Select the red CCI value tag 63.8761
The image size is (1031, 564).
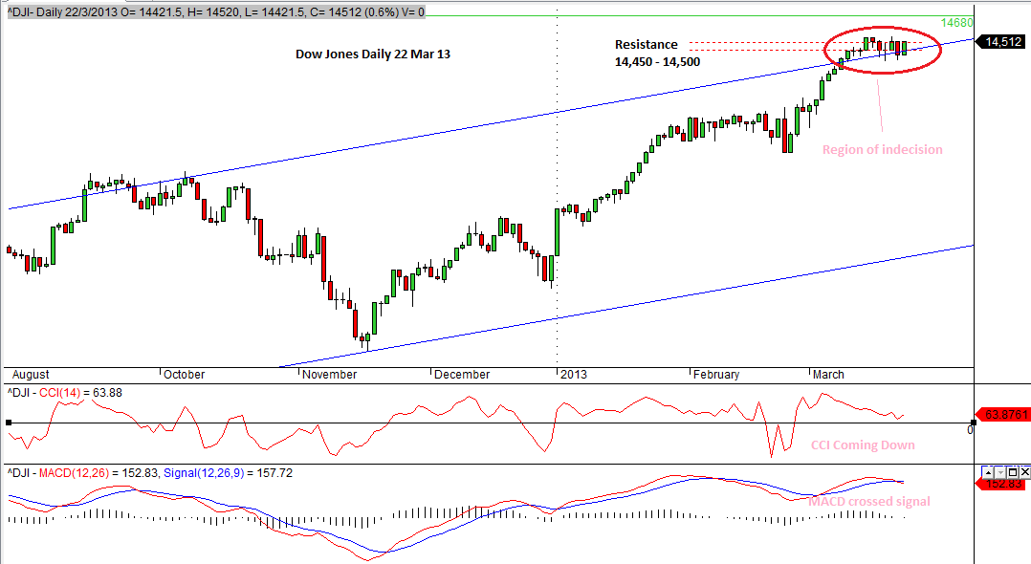1004,415
